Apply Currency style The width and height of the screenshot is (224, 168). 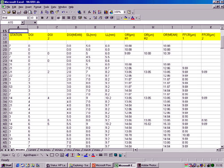(x=80, y=18)
